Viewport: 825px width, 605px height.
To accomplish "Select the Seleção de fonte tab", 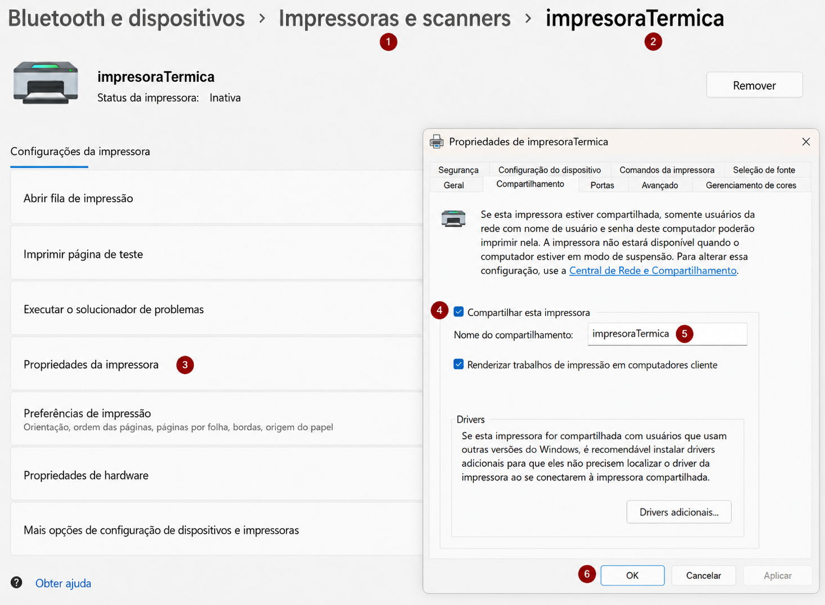I will pyautogui.click(x=764, y=170).
